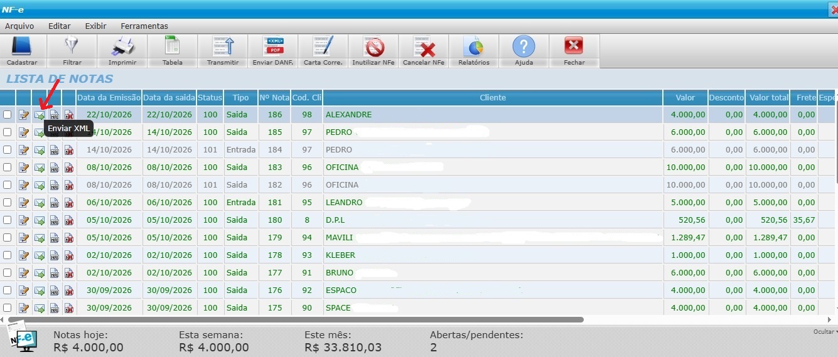Edit note 175 SPACE with pencil icon

pyautogui.click(x=24, y=308)
